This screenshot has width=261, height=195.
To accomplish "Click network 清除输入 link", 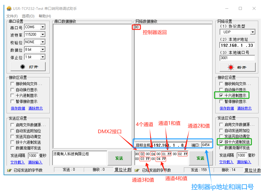I will tap(244, 162).
